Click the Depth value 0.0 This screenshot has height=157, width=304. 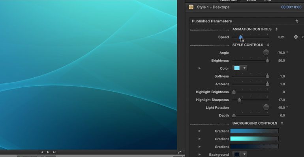pos(282,115)
